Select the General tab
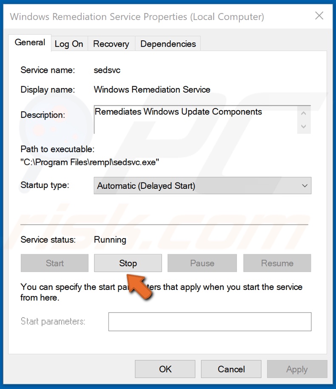The height and width of the screenshot is (389, 336). (30, 42)
